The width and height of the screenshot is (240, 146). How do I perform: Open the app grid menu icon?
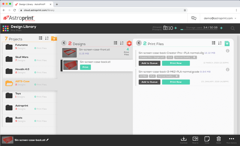(6, 28)
